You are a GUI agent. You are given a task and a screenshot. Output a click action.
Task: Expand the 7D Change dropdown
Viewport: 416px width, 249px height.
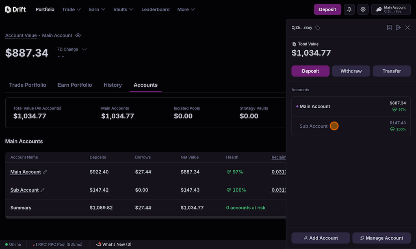(x=84, y=49)
